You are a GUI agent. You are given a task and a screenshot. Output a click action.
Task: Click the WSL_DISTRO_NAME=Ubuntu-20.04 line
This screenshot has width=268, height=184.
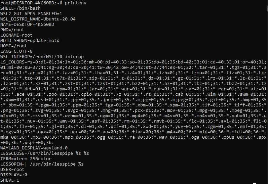coord(38,19)
